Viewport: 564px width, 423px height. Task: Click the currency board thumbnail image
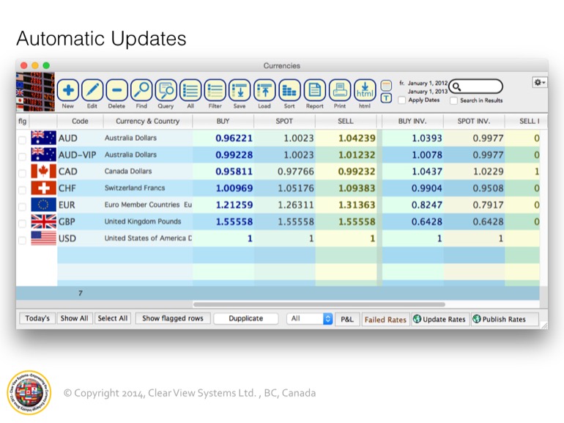point(35,92)
